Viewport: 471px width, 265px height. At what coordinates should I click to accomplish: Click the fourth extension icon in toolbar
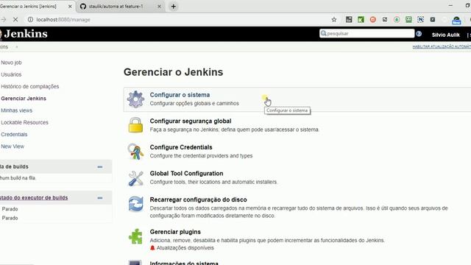(x=385, y=20)
